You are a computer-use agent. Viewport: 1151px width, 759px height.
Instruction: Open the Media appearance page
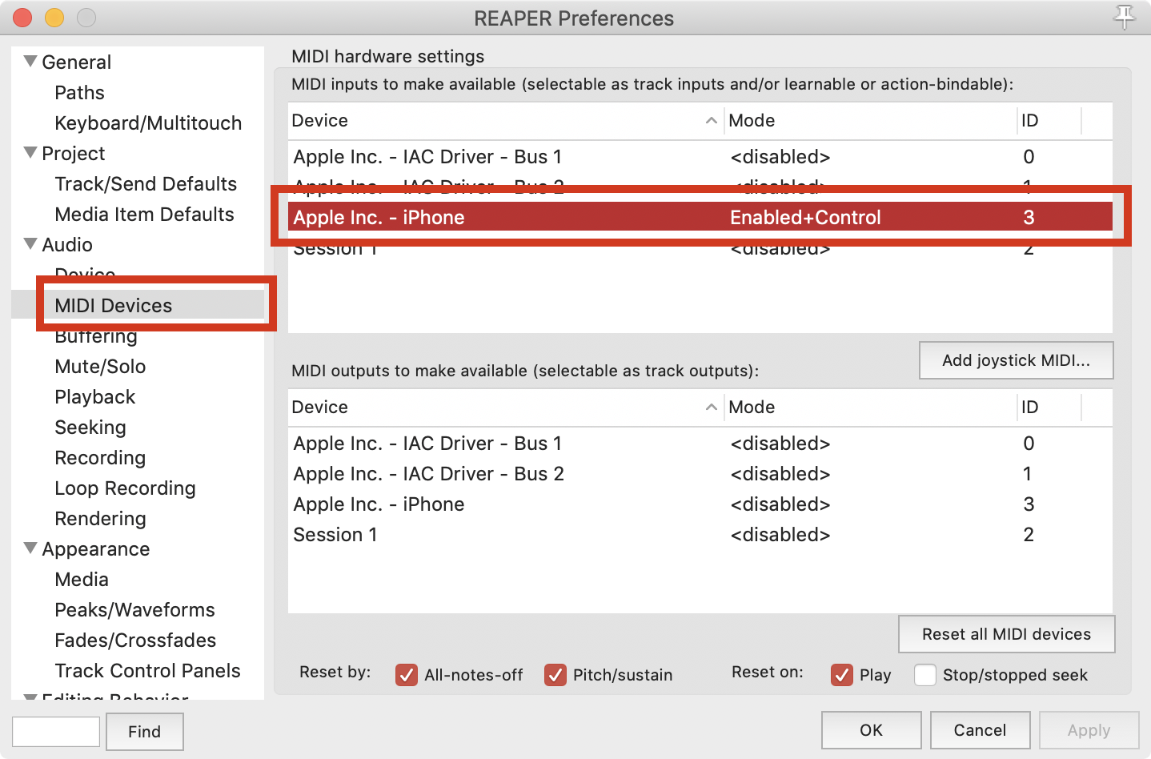point(82,580)
